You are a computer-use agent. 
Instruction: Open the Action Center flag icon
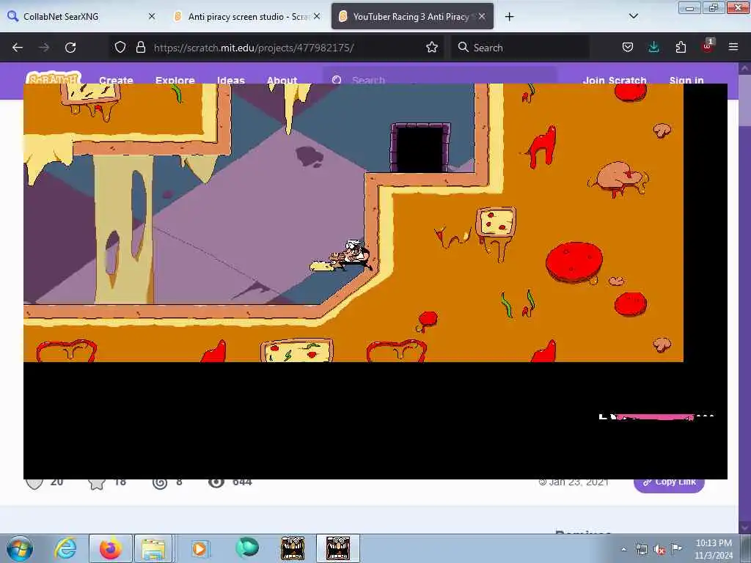(676, 549)
